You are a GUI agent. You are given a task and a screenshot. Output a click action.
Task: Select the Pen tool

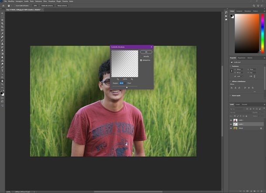[2, 67]
